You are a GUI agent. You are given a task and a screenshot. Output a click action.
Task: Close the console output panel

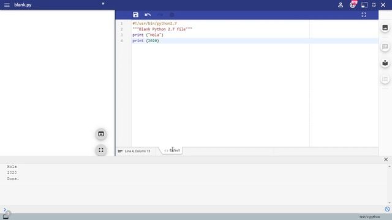(x=386, y=159)
